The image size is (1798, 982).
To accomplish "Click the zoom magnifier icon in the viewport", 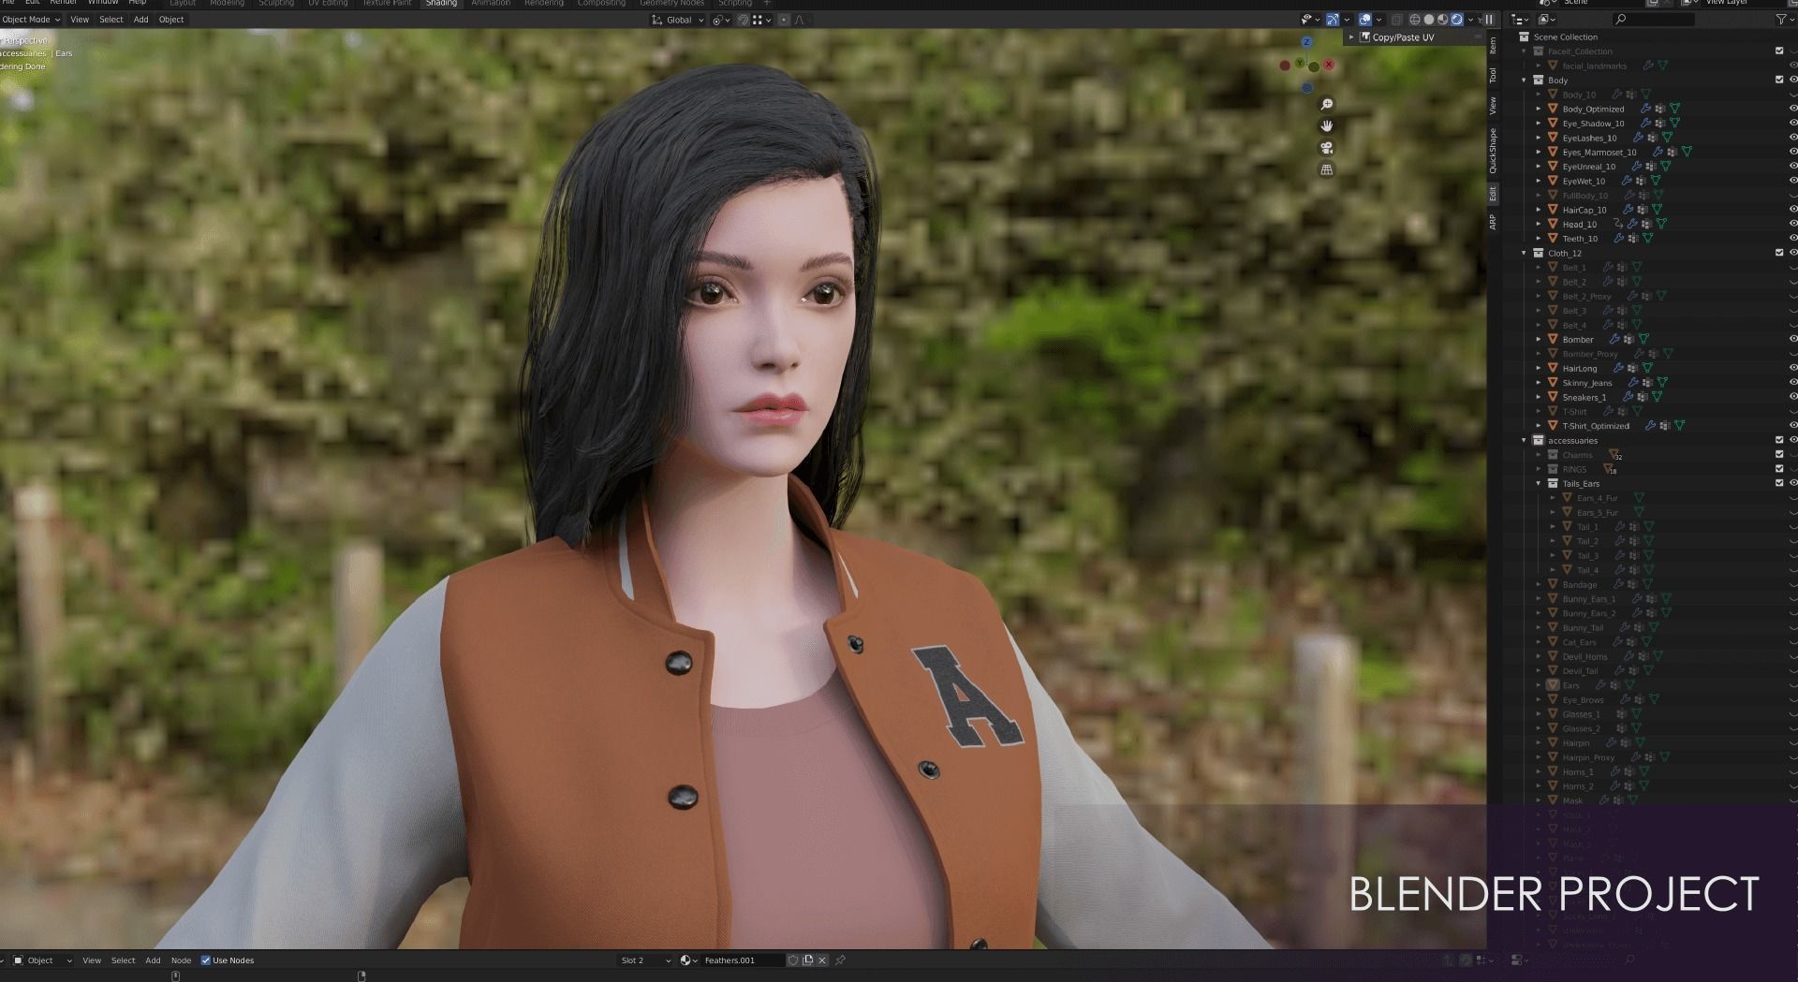I will tap(1326, 104).
